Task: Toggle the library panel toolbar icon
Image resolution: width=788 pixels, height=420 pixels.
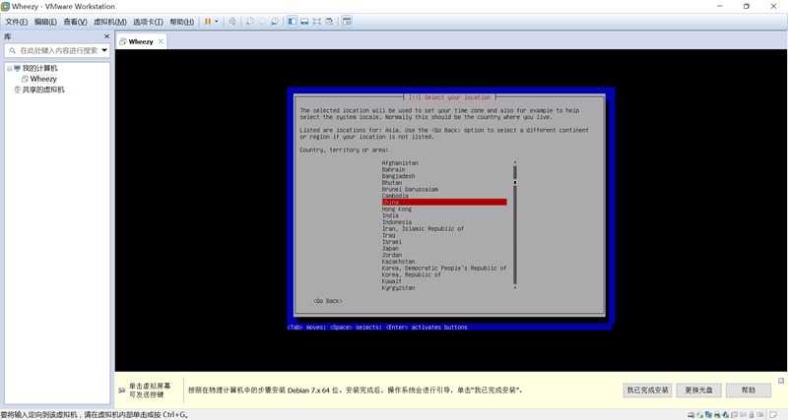Action: 292,22
